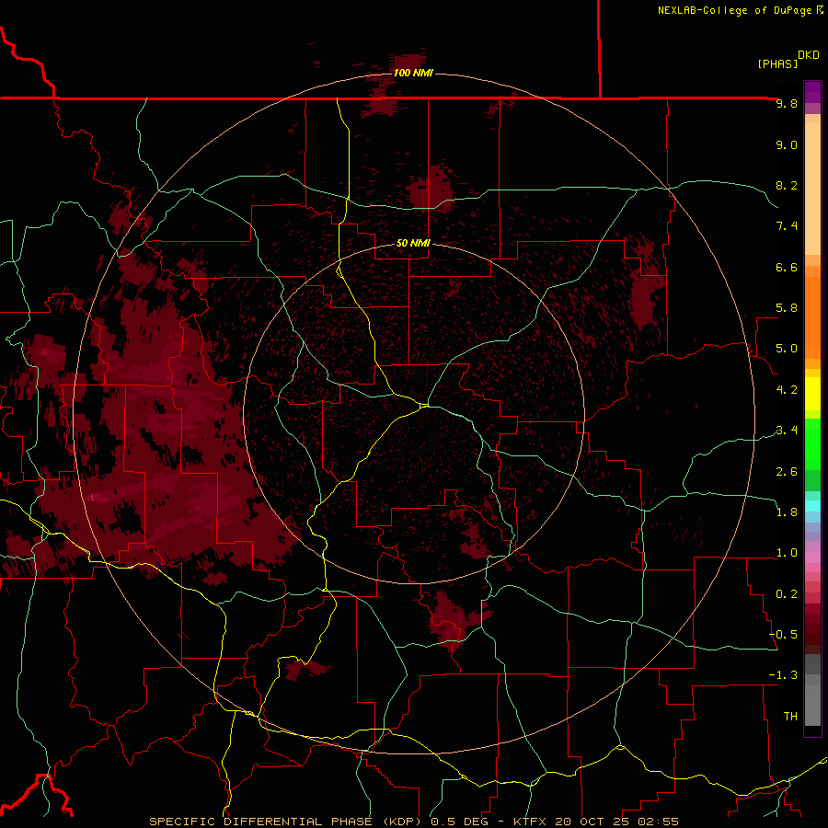The height and width of the screenshot is (828, 828).
Task: Click the 4.2 scale label
Action: 787,390
